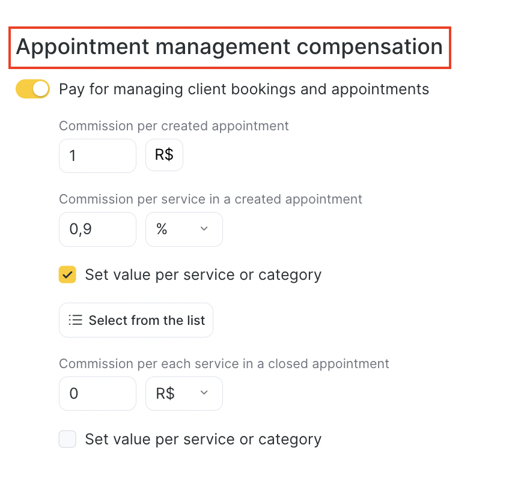Click the input field containing 0,9
The height and width of the screenshot is (478, 530).
coord(97,229)
